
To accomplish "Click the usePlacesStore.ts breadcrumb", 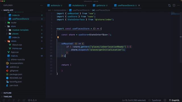I will pos(81,10).
